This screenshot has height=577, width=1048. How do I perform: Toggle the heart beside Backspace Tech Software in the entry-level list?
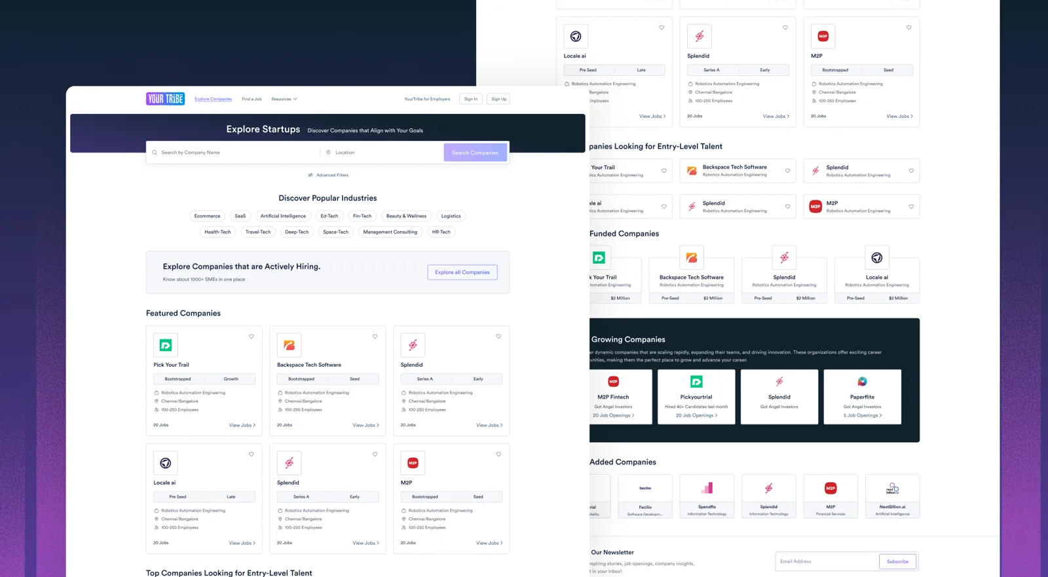point(788,171)
